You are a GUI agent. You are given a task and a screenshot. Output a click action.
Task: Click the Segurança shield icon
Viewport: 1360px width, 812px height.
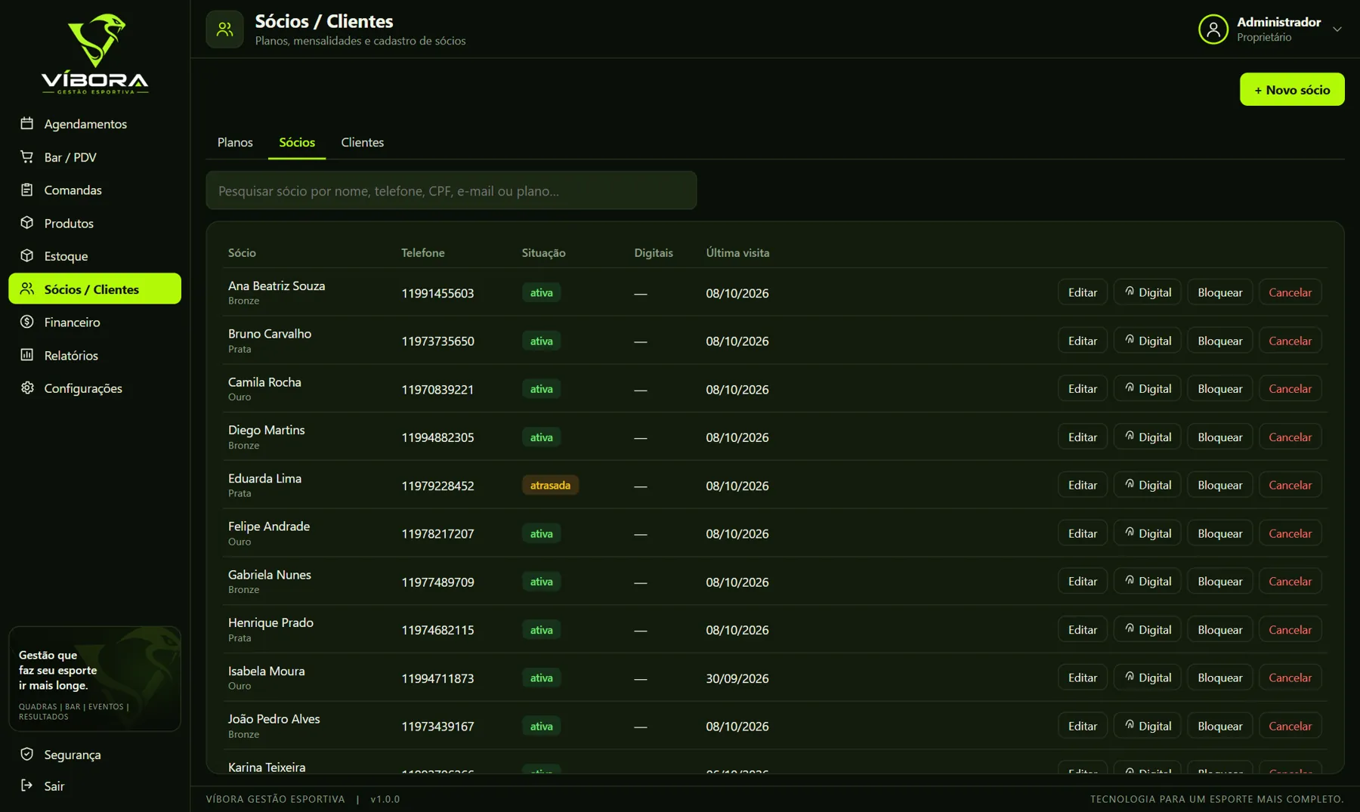[27, 754]
